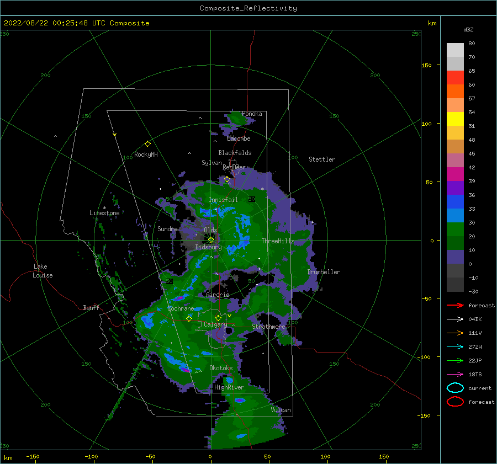Click the Drumheller label
The width and height of the screenshot is (497, 464).
pyautogui.click(x=324, y=272)
